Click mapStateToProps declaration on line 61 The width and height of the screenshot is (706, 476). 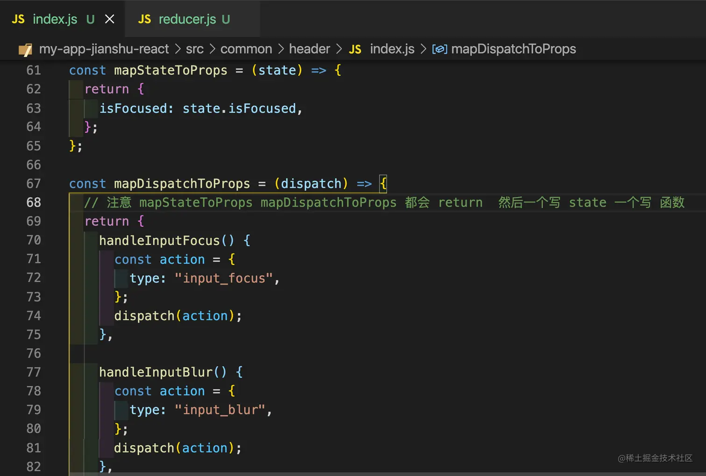point(171,70)
